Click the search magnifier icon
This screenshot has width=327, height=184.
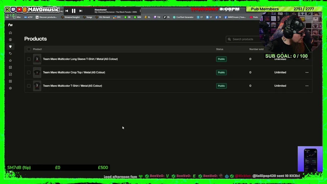click(229, 39)
